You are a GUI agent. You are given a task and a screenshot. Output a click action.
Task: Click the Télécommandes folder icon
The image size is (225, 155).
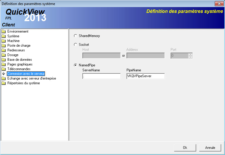4,69
